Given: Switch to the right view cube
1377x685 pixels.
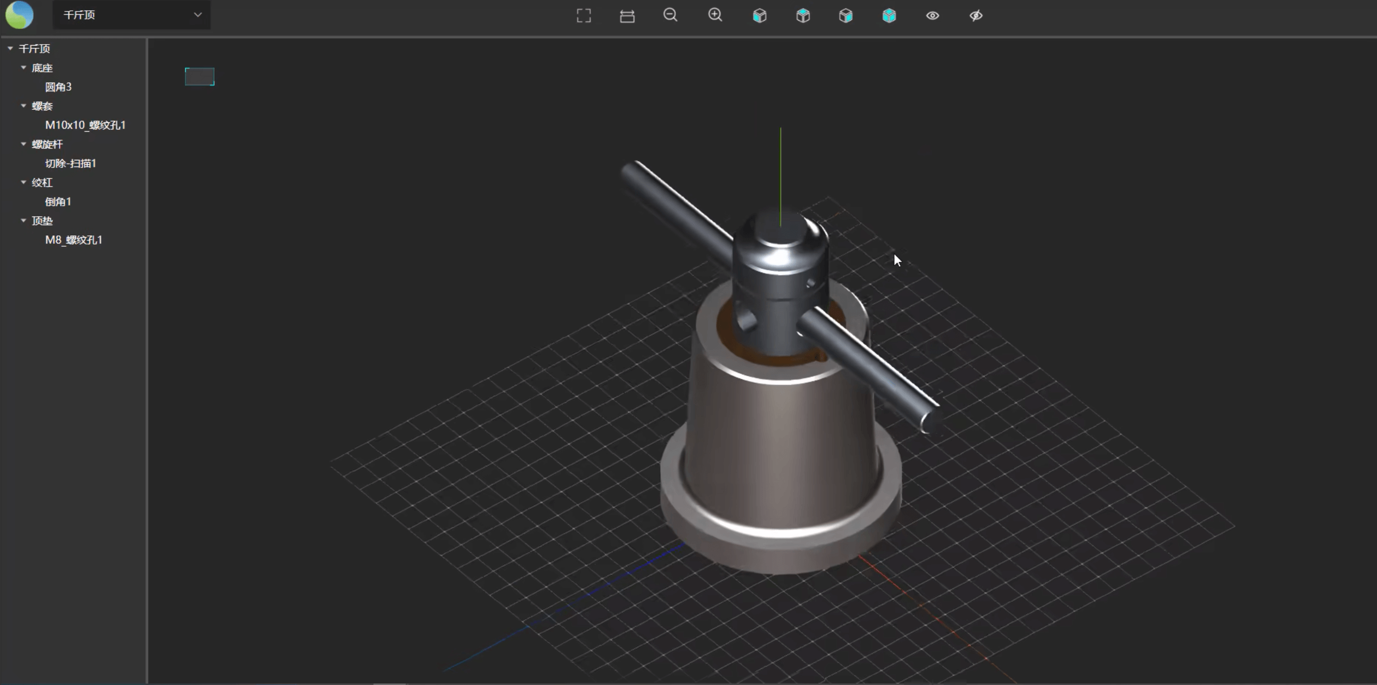Looking at the screenshot, I should click(846, 16).
